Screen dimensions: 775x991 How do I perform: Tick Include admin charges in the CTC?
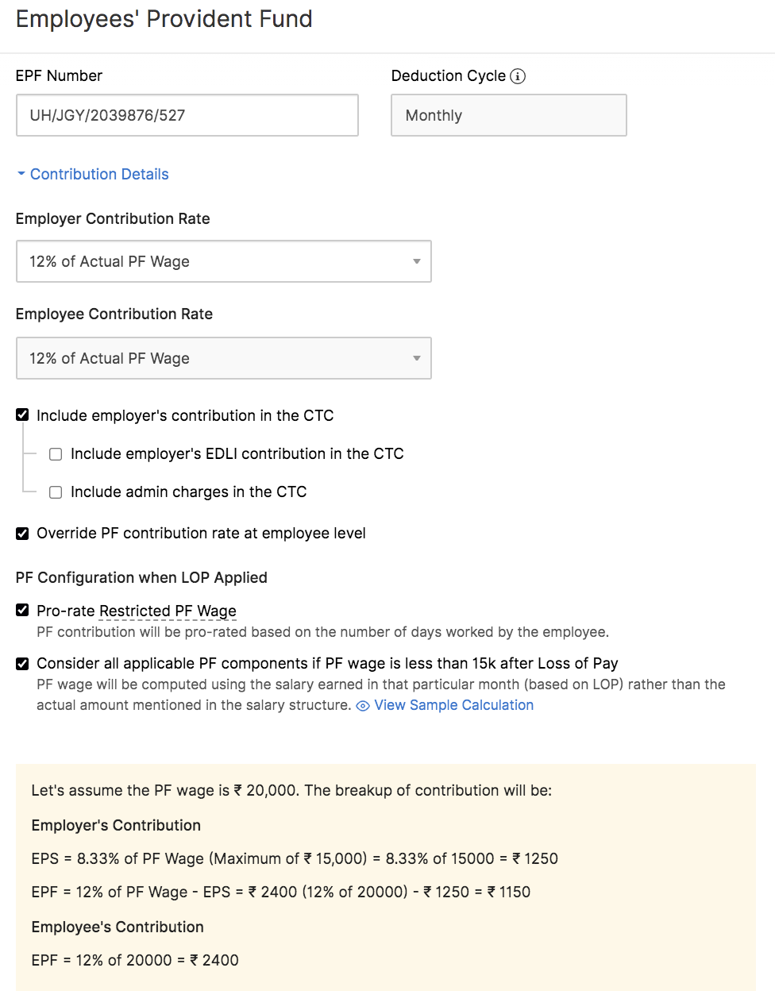pos(56,492)
